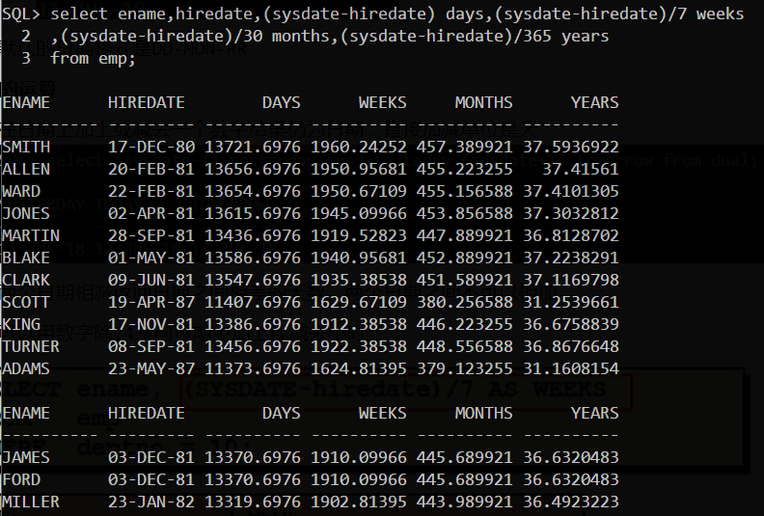Click '(sysdate-hiredate)/7 weeks' in the query

(x=618, y=14)
